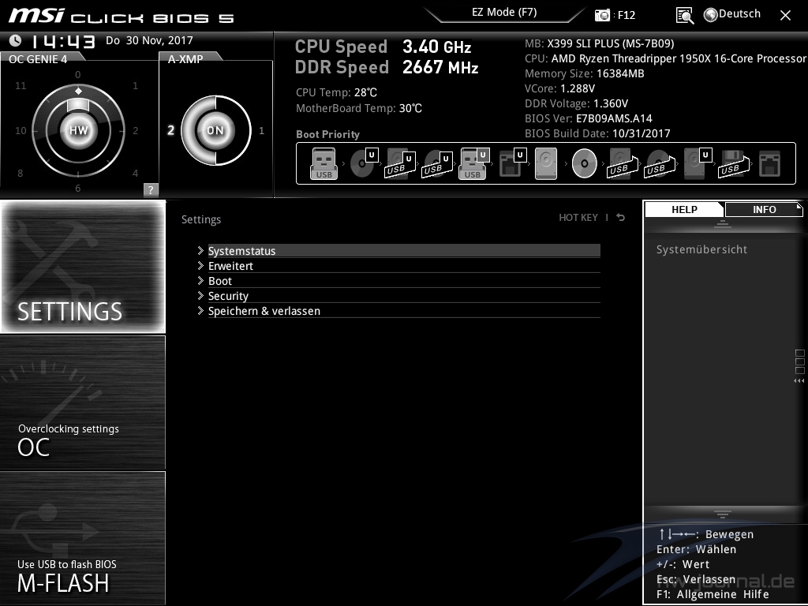Select the first USB key boot device icon
The image size is (808, 606).
pyautogui.click(x=324, y=164)
